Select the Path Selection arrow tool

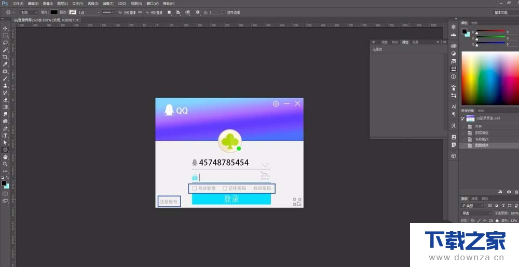click(5, 142)
